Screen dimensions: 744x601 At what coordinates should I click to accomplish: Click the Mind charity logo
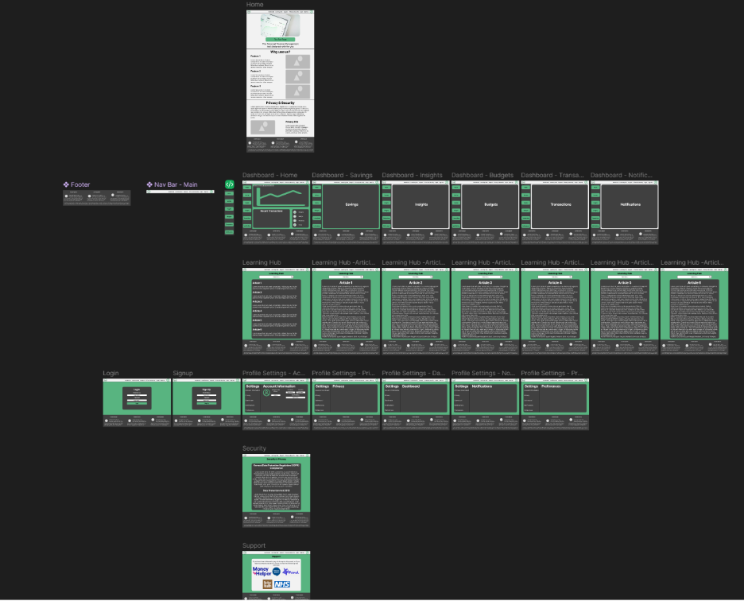pos(290,572)
